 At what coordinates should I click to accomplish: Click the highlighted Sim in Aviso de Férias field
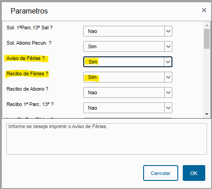93,62
